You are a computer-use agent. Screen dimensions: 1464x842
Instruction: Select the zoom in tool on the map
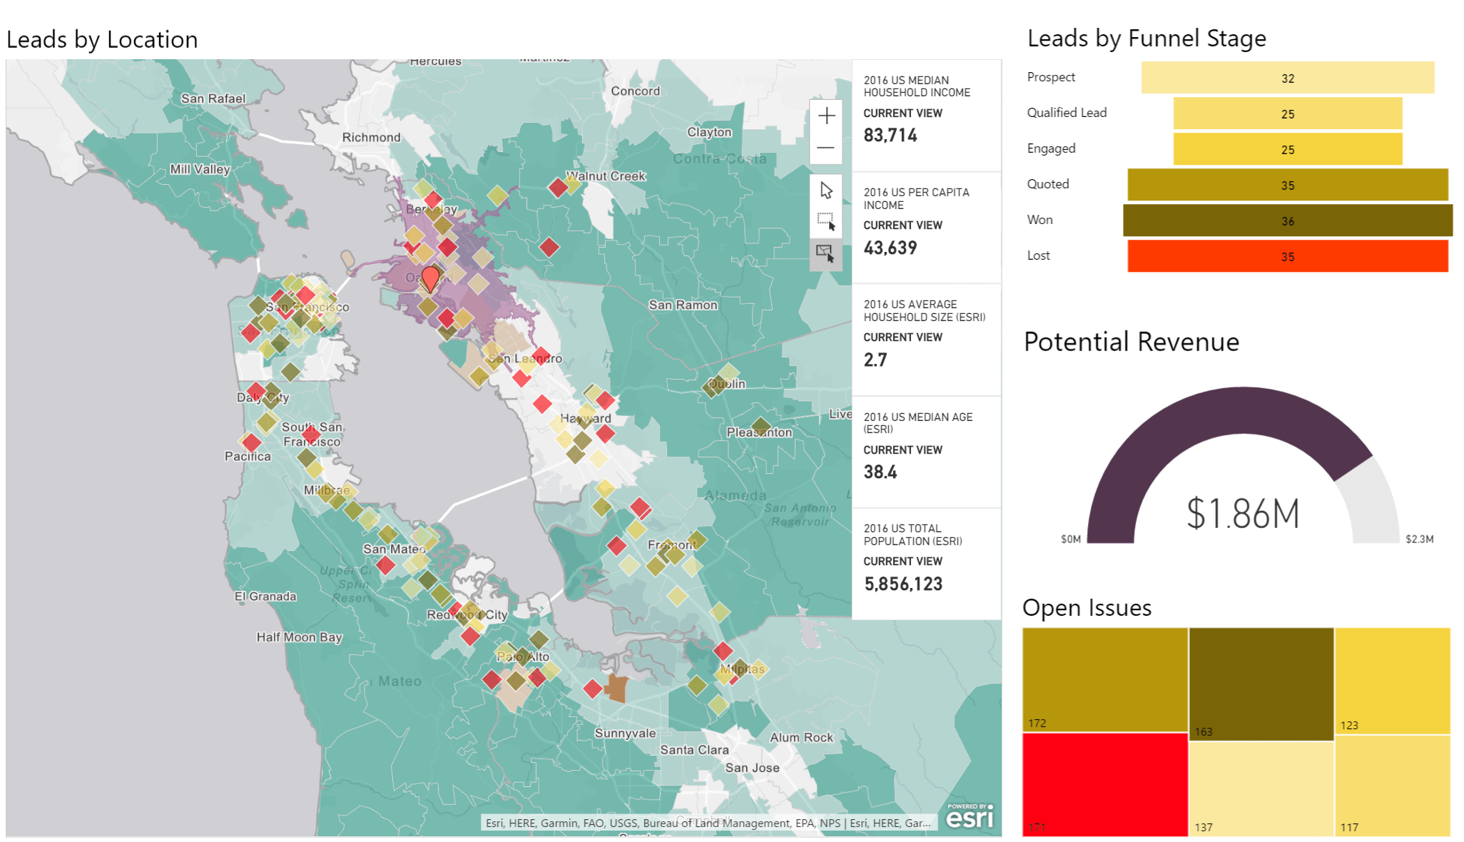click(825, 115)
